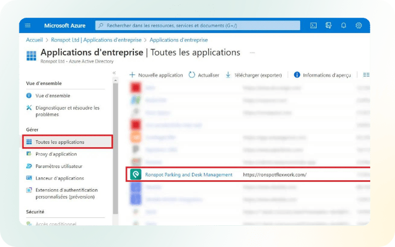The height and width of the screenshot is (247, 395).
Task: Open Accès conditionnel item
Action: click(x=55, y=224)
